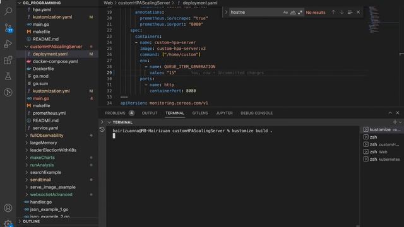404x227 pixels.
Task: Open terminal command history icon
Action: [102, 129]
